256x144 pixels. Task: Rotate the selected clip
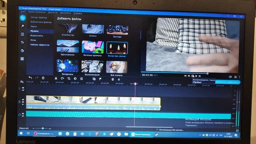(x=62, y=78)
